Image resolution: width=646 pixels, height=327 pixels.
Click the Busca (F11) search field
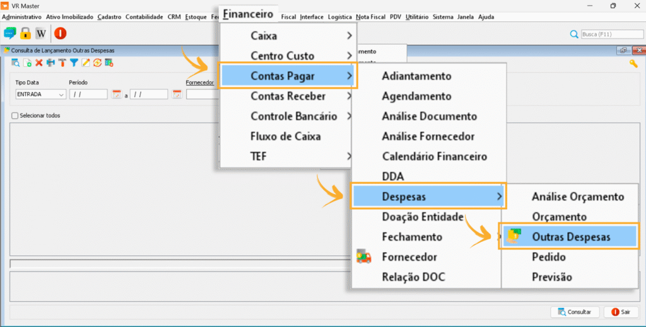(612, 34)
